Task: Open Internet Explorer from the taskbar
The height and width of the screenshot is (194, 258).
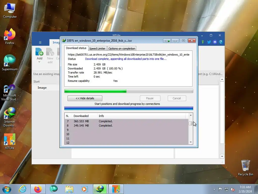Action: click(x=22, y=189)
